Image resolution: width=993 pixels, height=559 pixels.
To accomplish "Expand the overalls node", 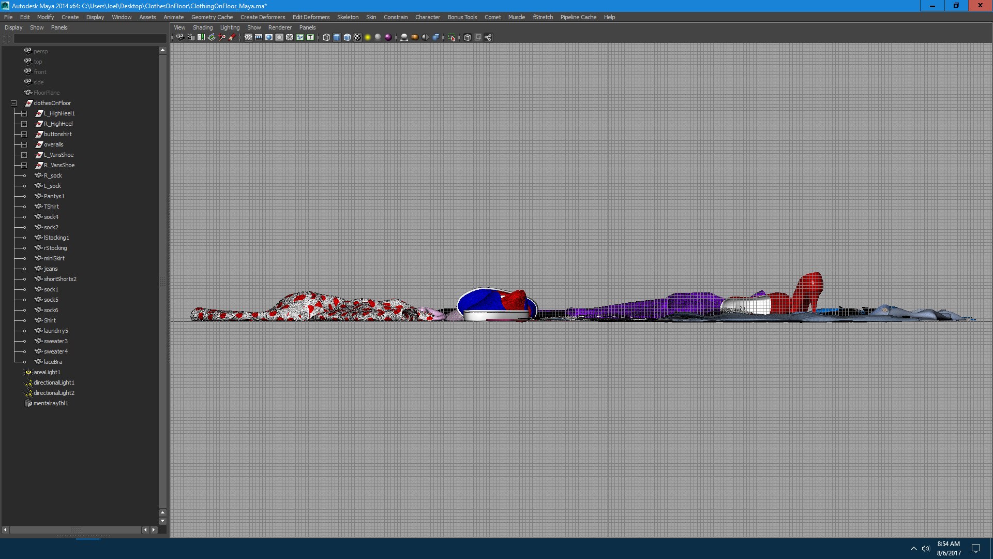I will pyautogui.click(x=24, y=144).
